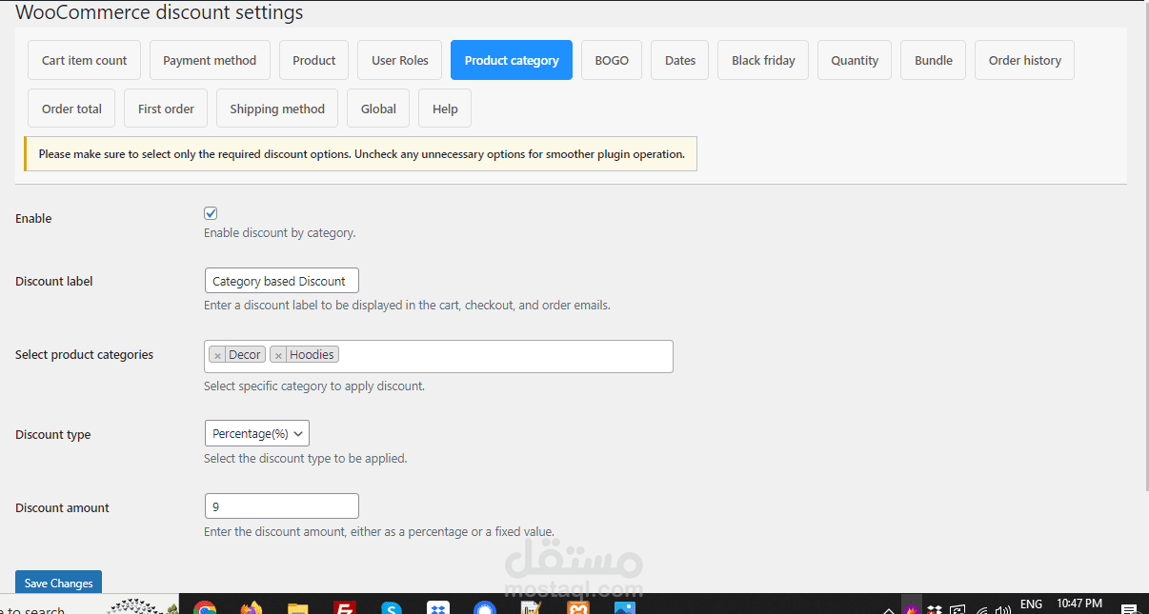Viewport: 1149px width, 614px height.
Task: Click the Save Changes button
Action: coord(58,584)
